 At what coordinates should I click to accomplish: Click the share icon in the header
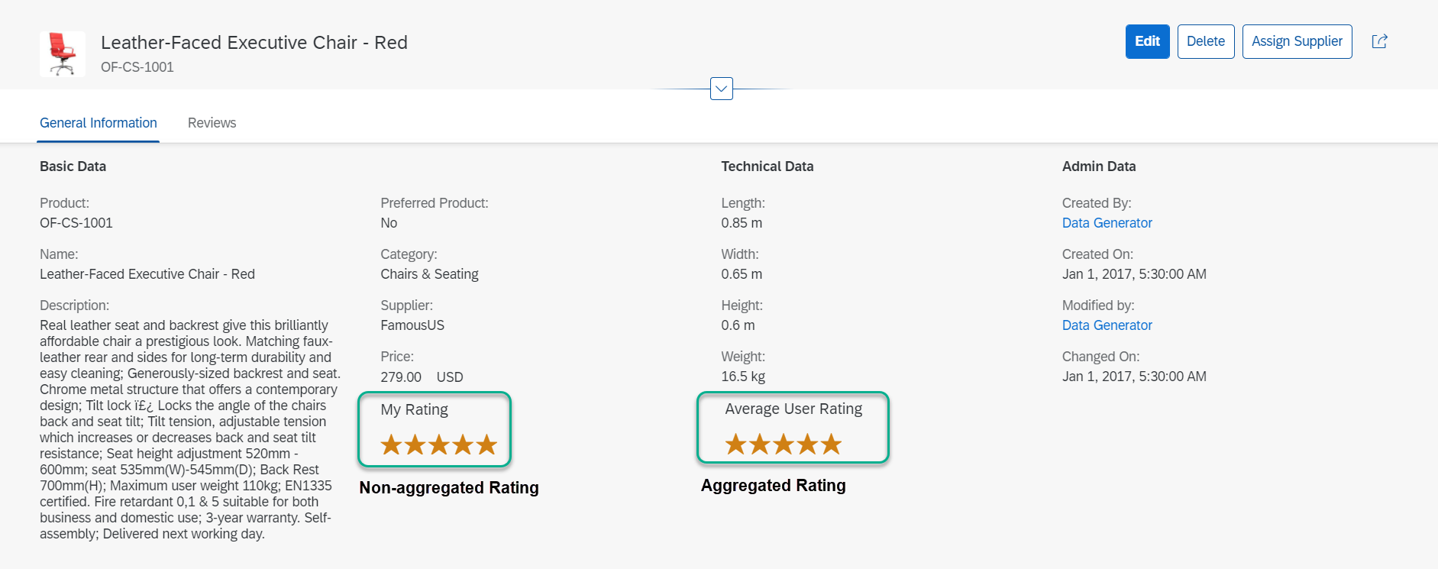(x=1379, y=41)
